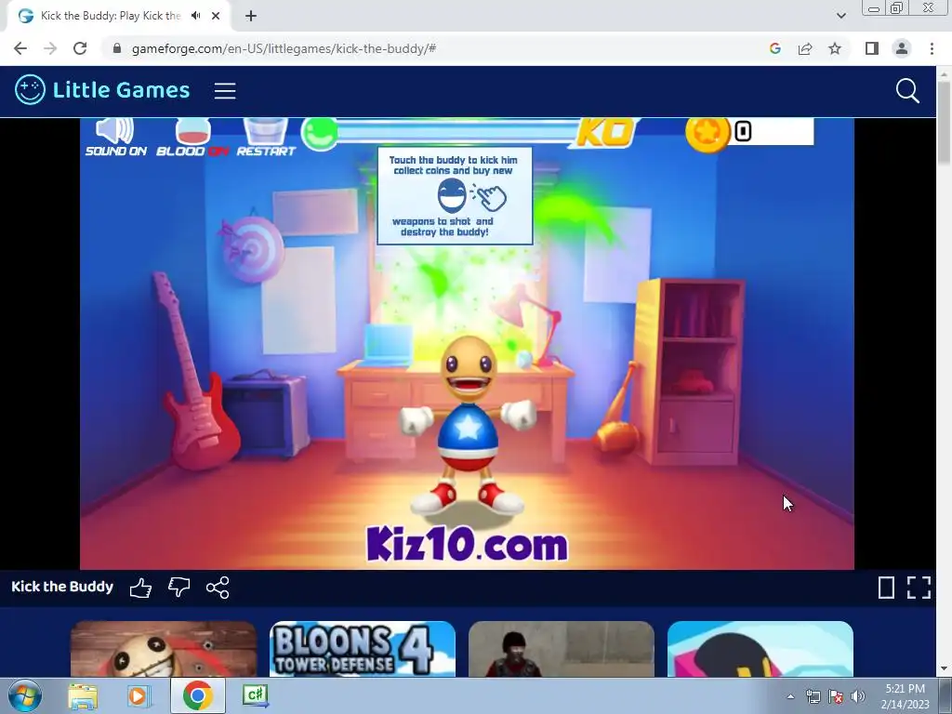Open Action Center flag icon
This screenshot has height=714, width=952.
click(836, 696)
